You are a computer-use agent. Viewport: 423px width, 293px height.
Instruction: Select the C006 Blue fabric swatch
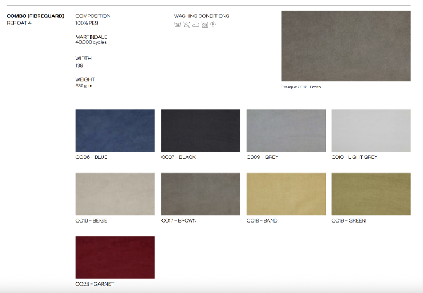tap(115, 131)
